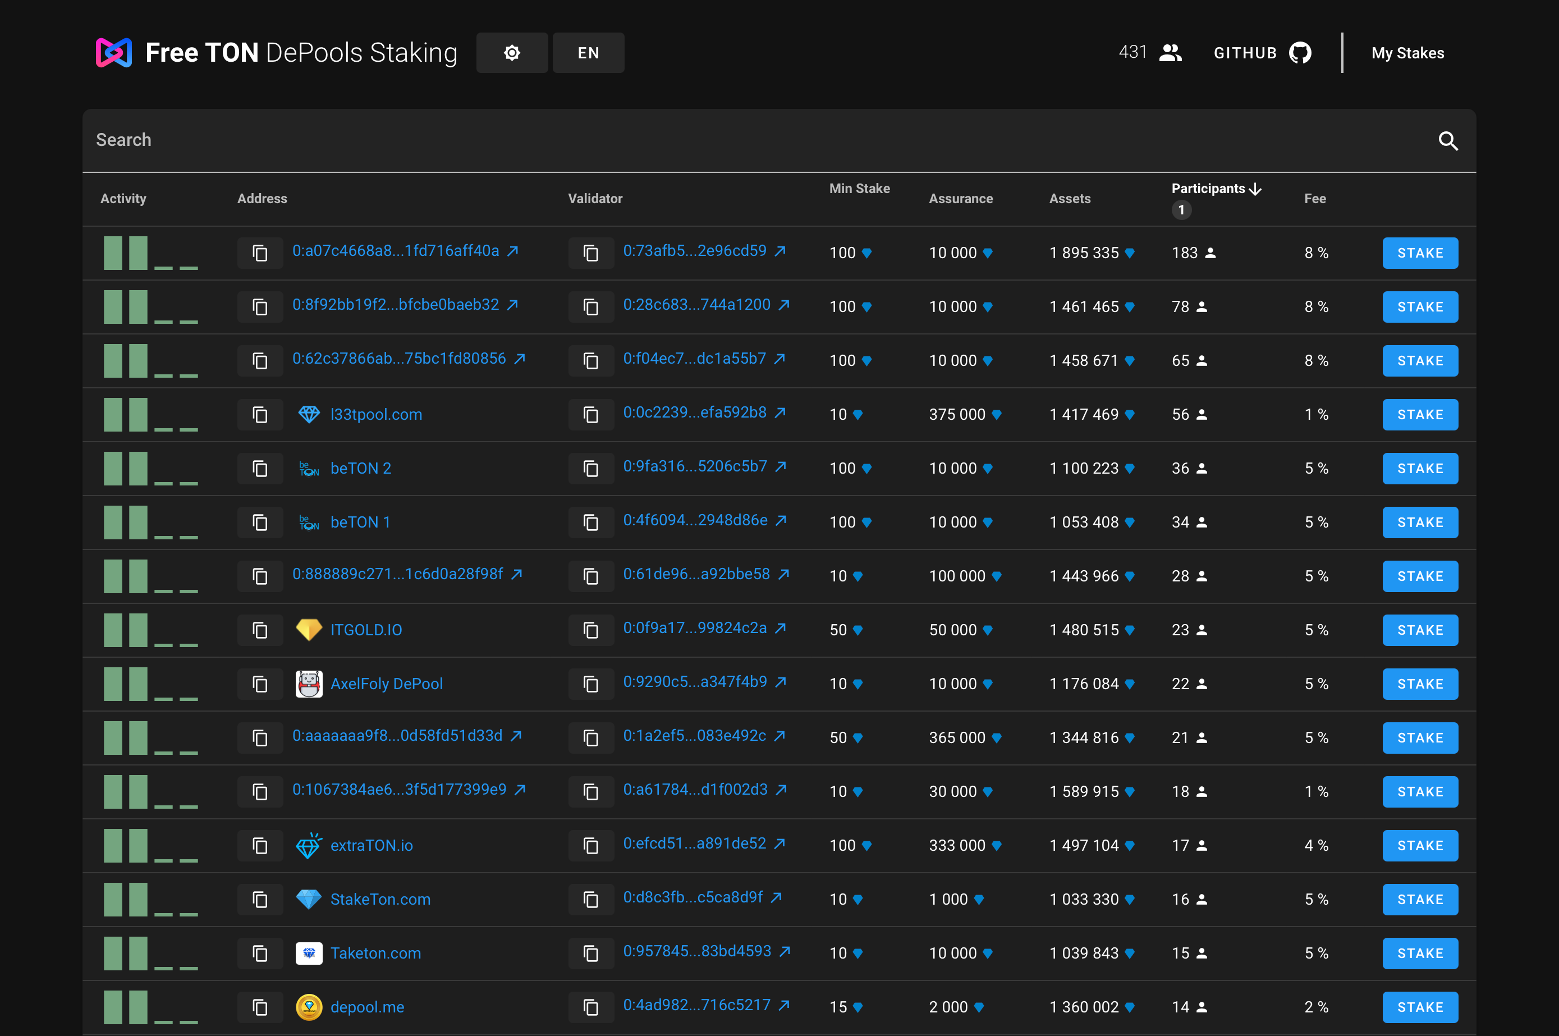1559x1036 pixels.
Task: Stake in pool 0:a07c4668a8...1fd716aff40a
Action: pyautogui.click(x=1420, y=253)
